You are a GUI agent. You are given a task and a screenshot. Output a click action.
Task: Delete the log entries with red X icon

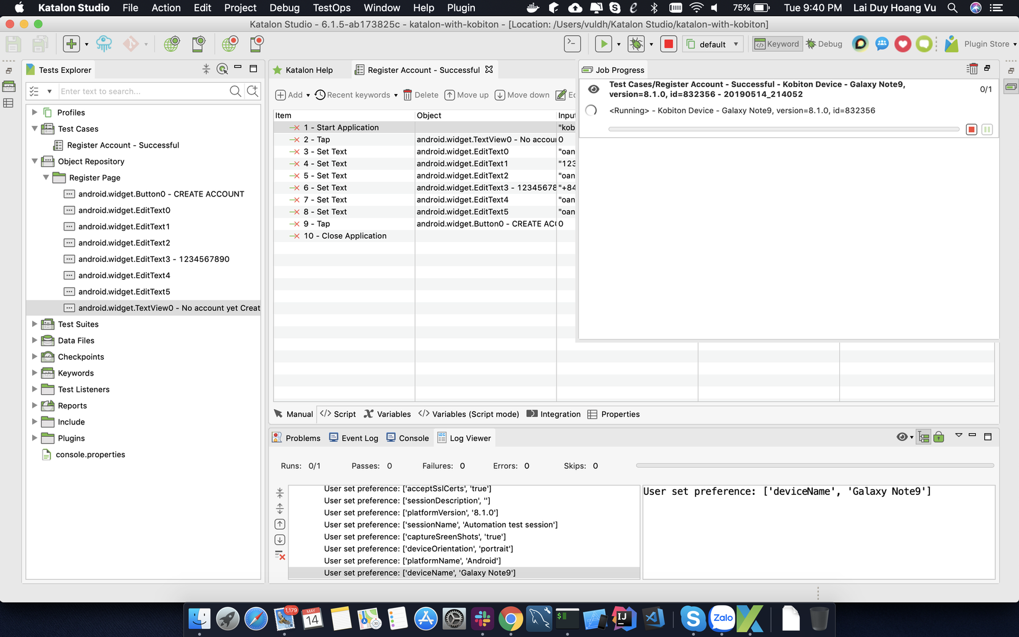pos(280,555)
